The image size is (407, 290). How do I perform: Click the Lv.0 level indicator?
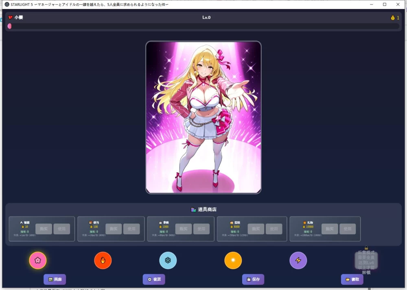click(207, 17)
